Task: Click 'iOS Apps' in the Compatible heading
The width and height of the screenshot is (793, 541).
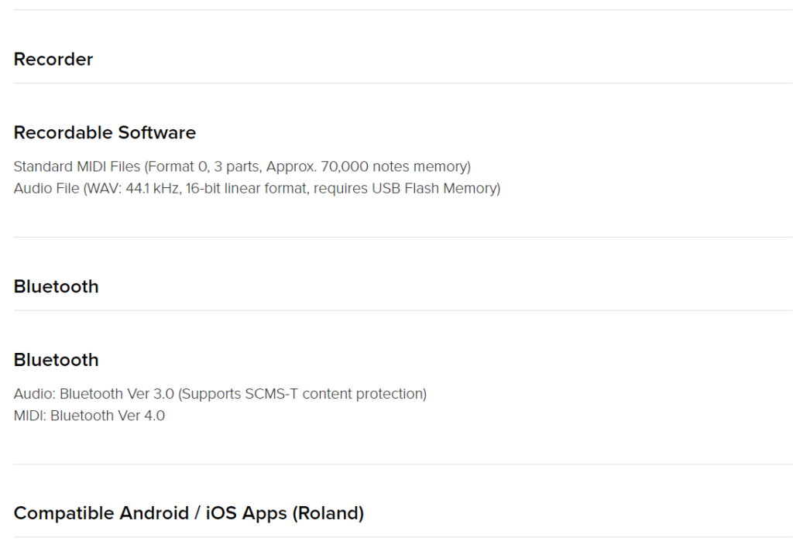Action: click(245, 513)
